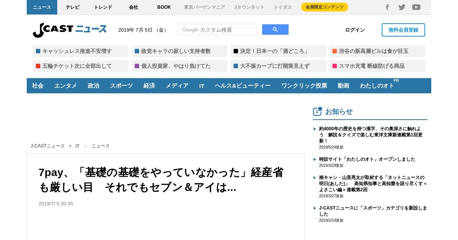Click the 無料会員登録 button

[403, 30]
